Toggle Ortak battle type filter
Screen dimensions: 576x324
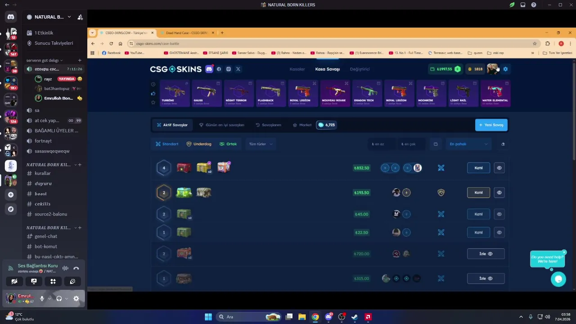tap(228, 144)
